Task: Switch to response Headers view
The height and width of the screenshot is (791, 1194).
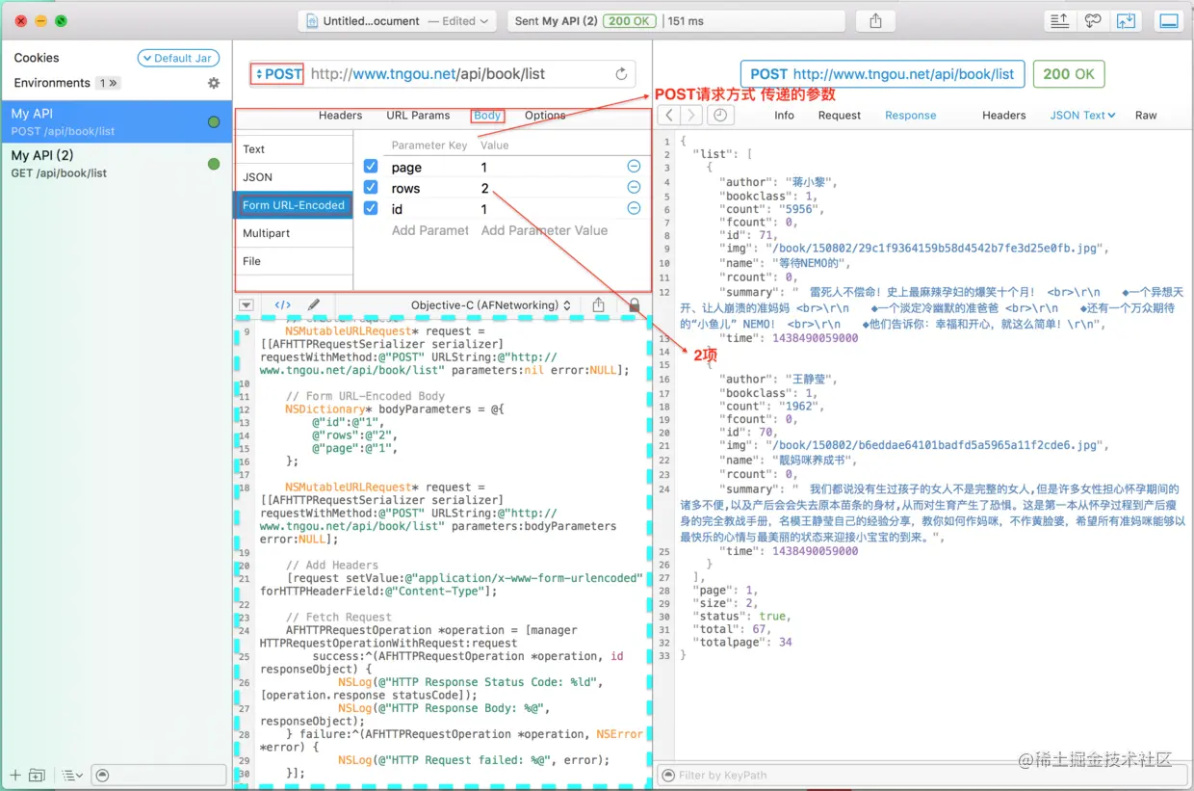Action: 1004,115
